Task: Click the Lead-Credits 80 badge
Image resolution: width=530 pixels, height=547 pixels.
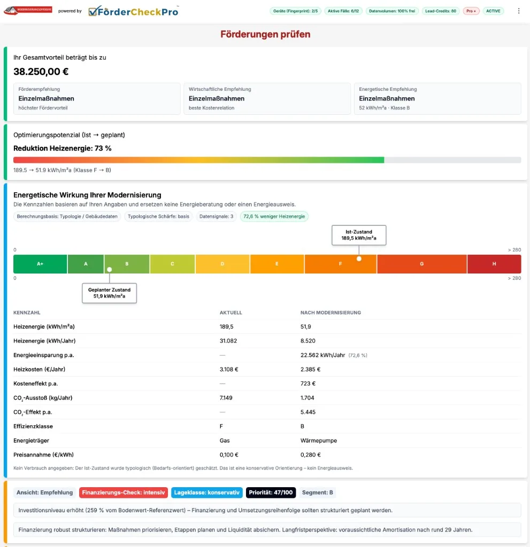Action: click(x=441, y=11)
